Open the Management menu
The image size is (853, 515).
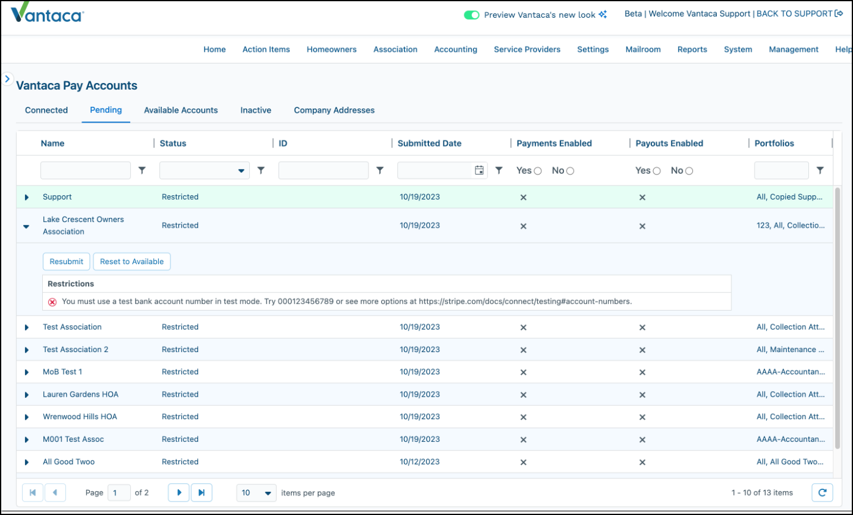click(794, 49)
